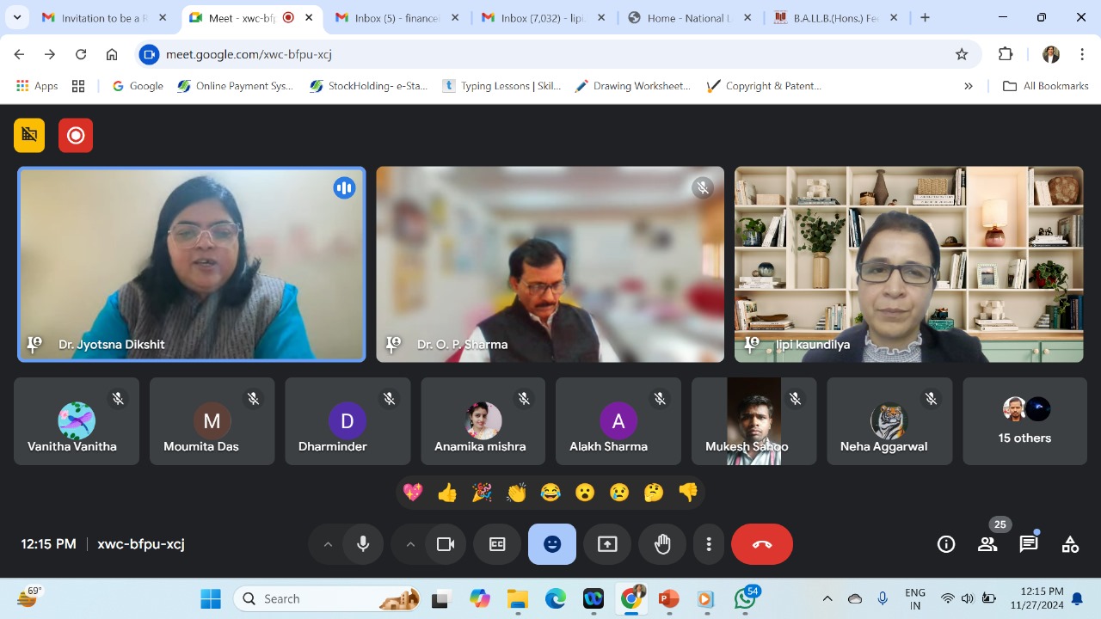Open WhatsApp from the taskbar
Viewport: 1101px width, 619px height.
745,598
